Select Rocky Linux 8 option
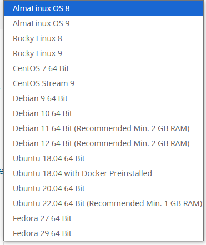The width and height of the screenshot is (206, 245). point(103,38)
